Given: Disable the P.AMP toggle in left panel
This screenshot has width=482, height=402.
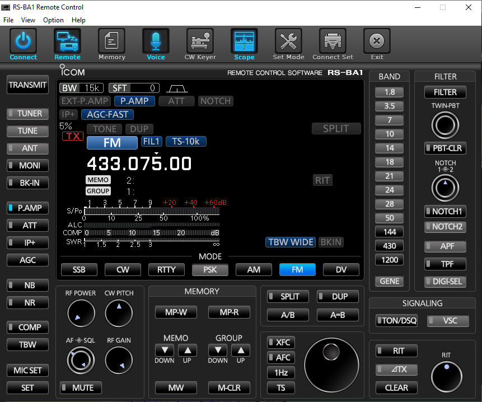Looking at the screenshot, I should pyautogui.click(x=27, y=208).
